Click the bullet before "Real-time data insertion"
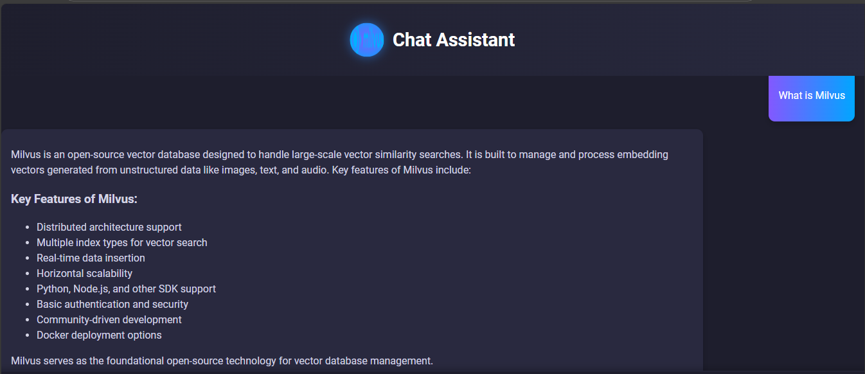 pos(28,258)
